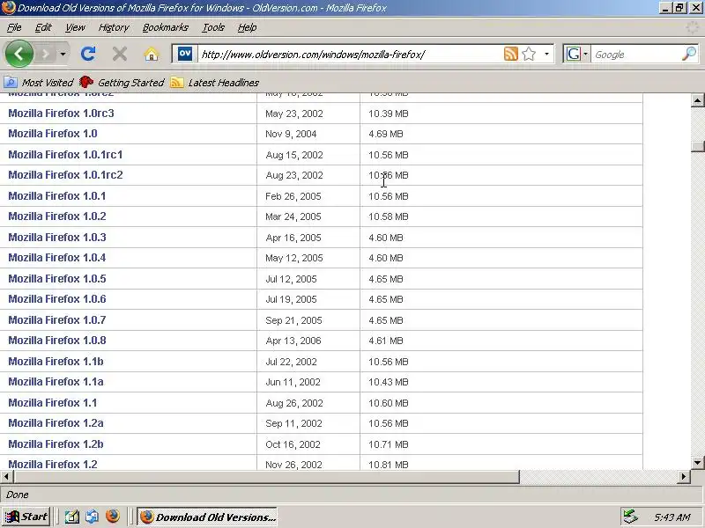The image size is (705, 528).
Task: Open the Windows Start menu
Action: (x=26, y=517)
